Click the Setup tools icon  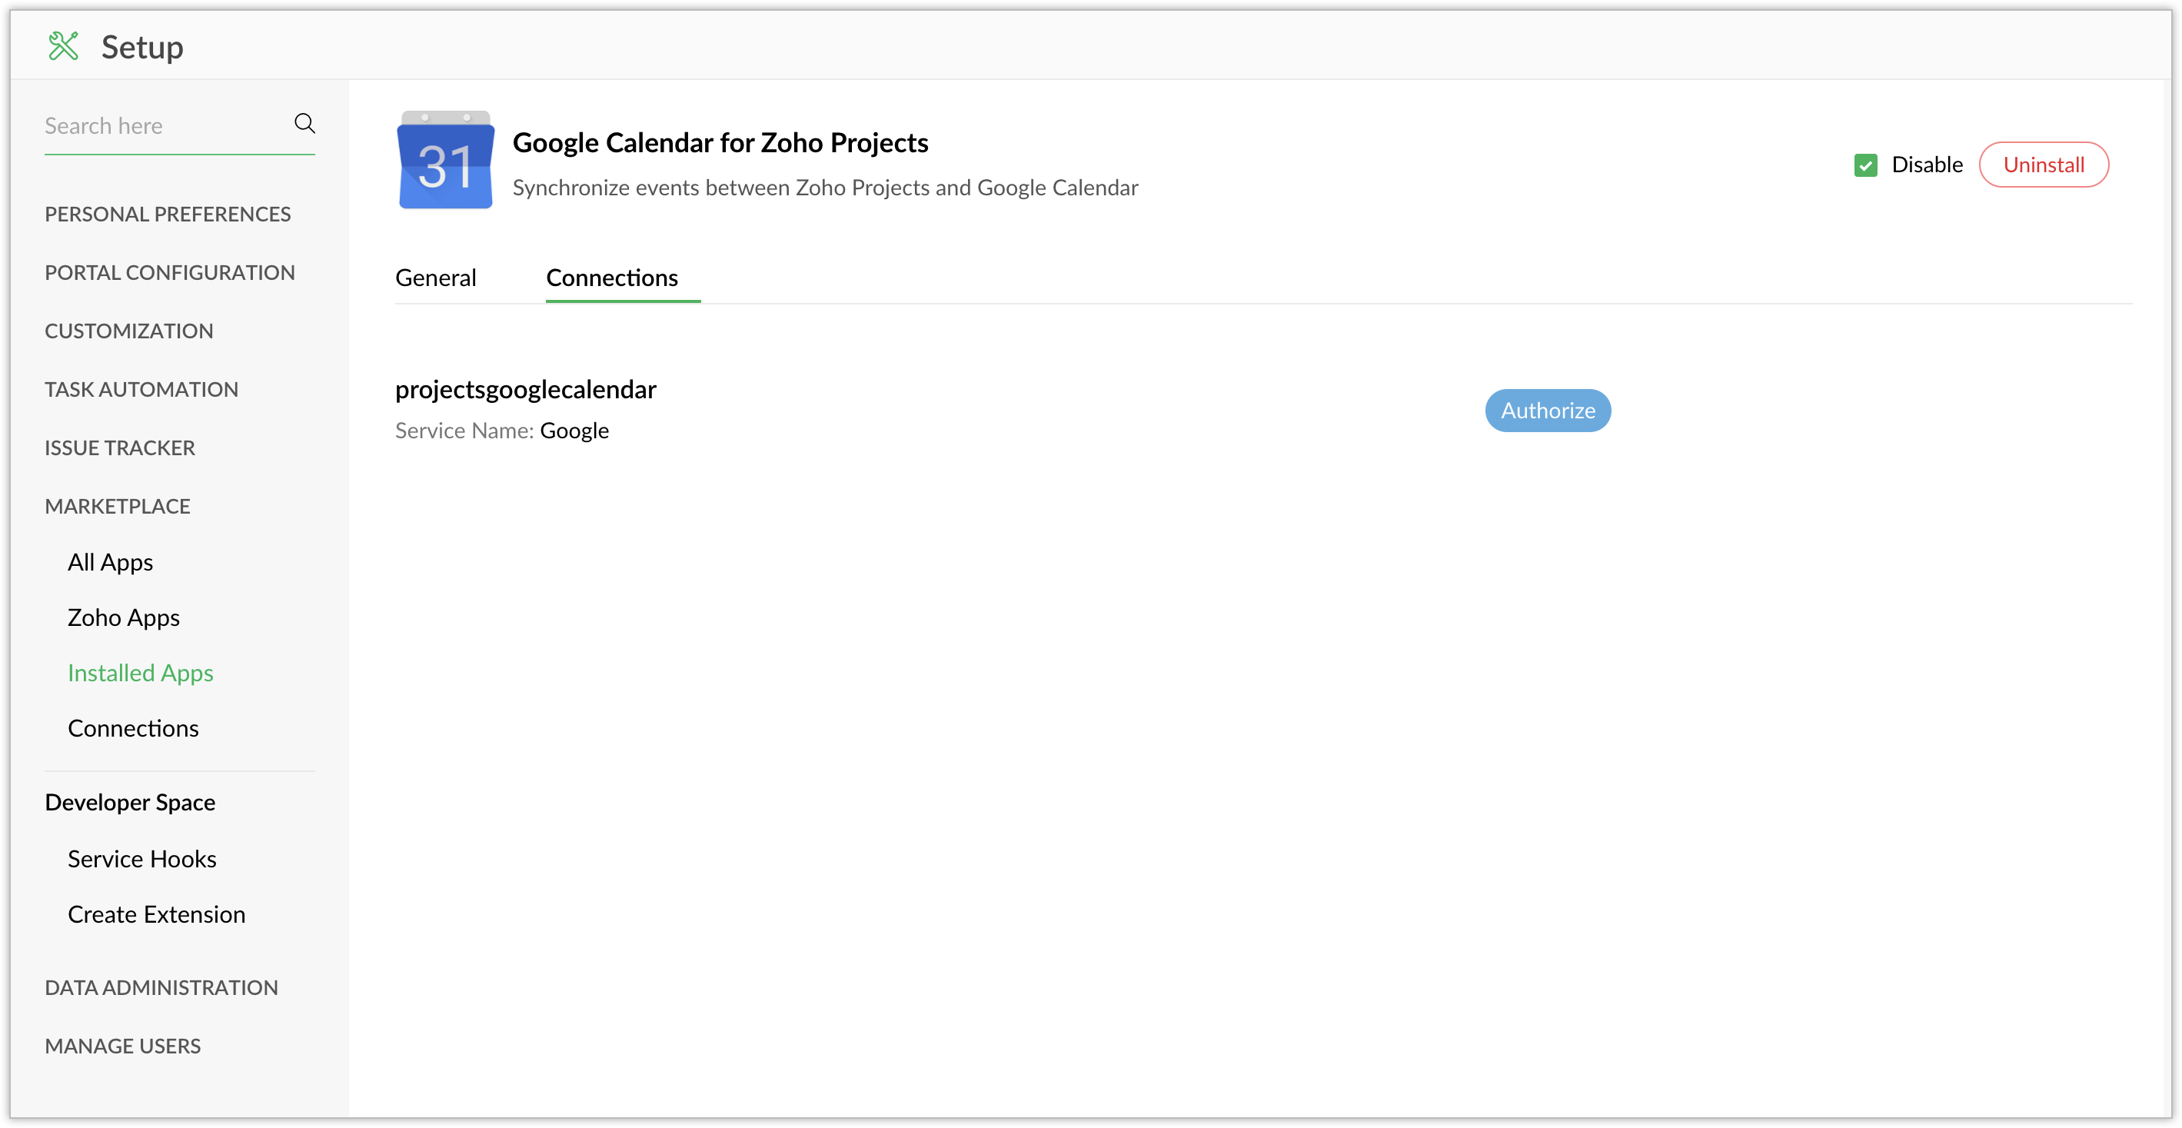pos(64,47)
